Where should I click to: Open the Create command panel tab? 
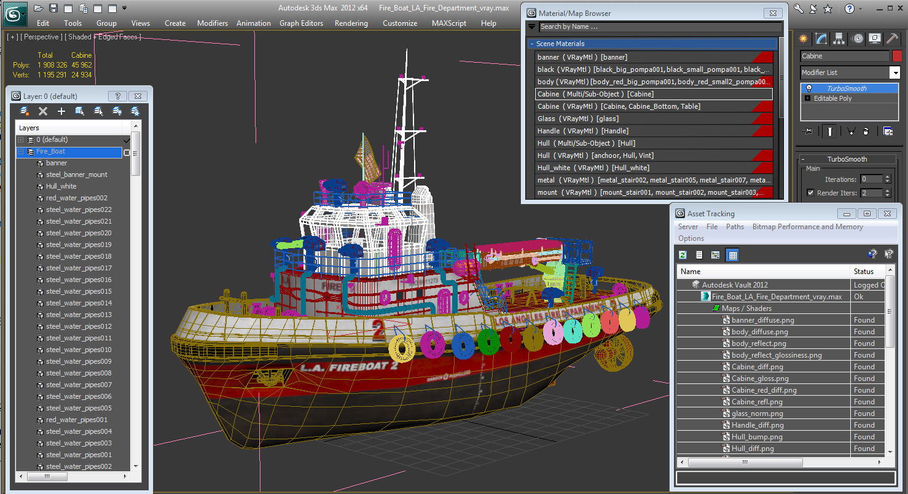pos(804,39)
